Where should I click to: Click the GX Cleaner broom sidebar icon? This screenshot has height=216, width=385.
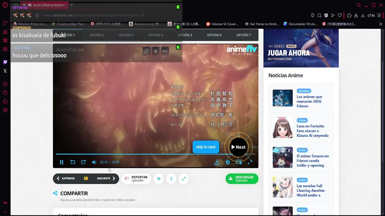click(x=5, y=32)
